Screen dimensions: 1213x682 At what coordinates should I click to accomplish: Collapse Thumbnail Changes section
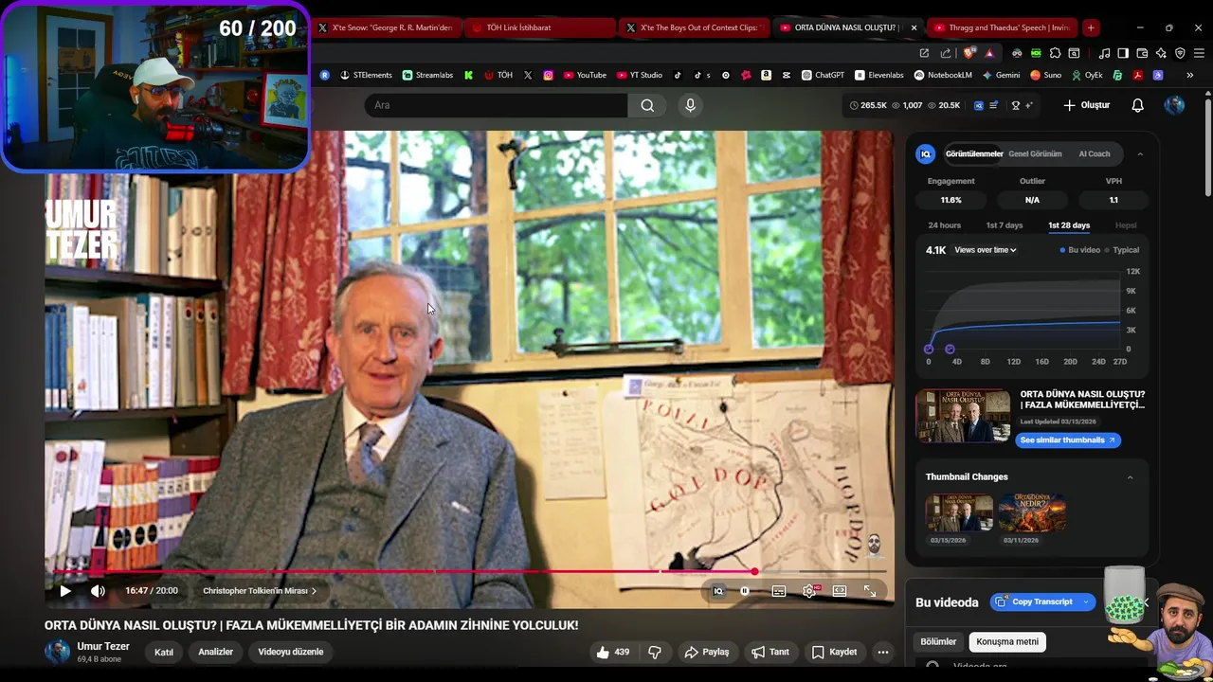point(1130,477)
